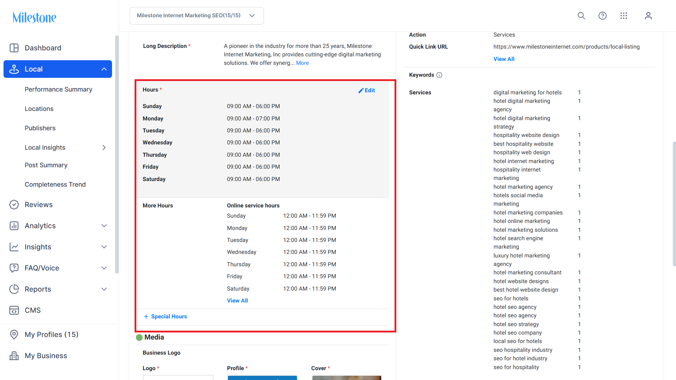Image resolution: width=676 pixels, height=380 pixels.
Task: Click Monday hours 09:00 AM - 07:00 PM
Action: point(253,119)
